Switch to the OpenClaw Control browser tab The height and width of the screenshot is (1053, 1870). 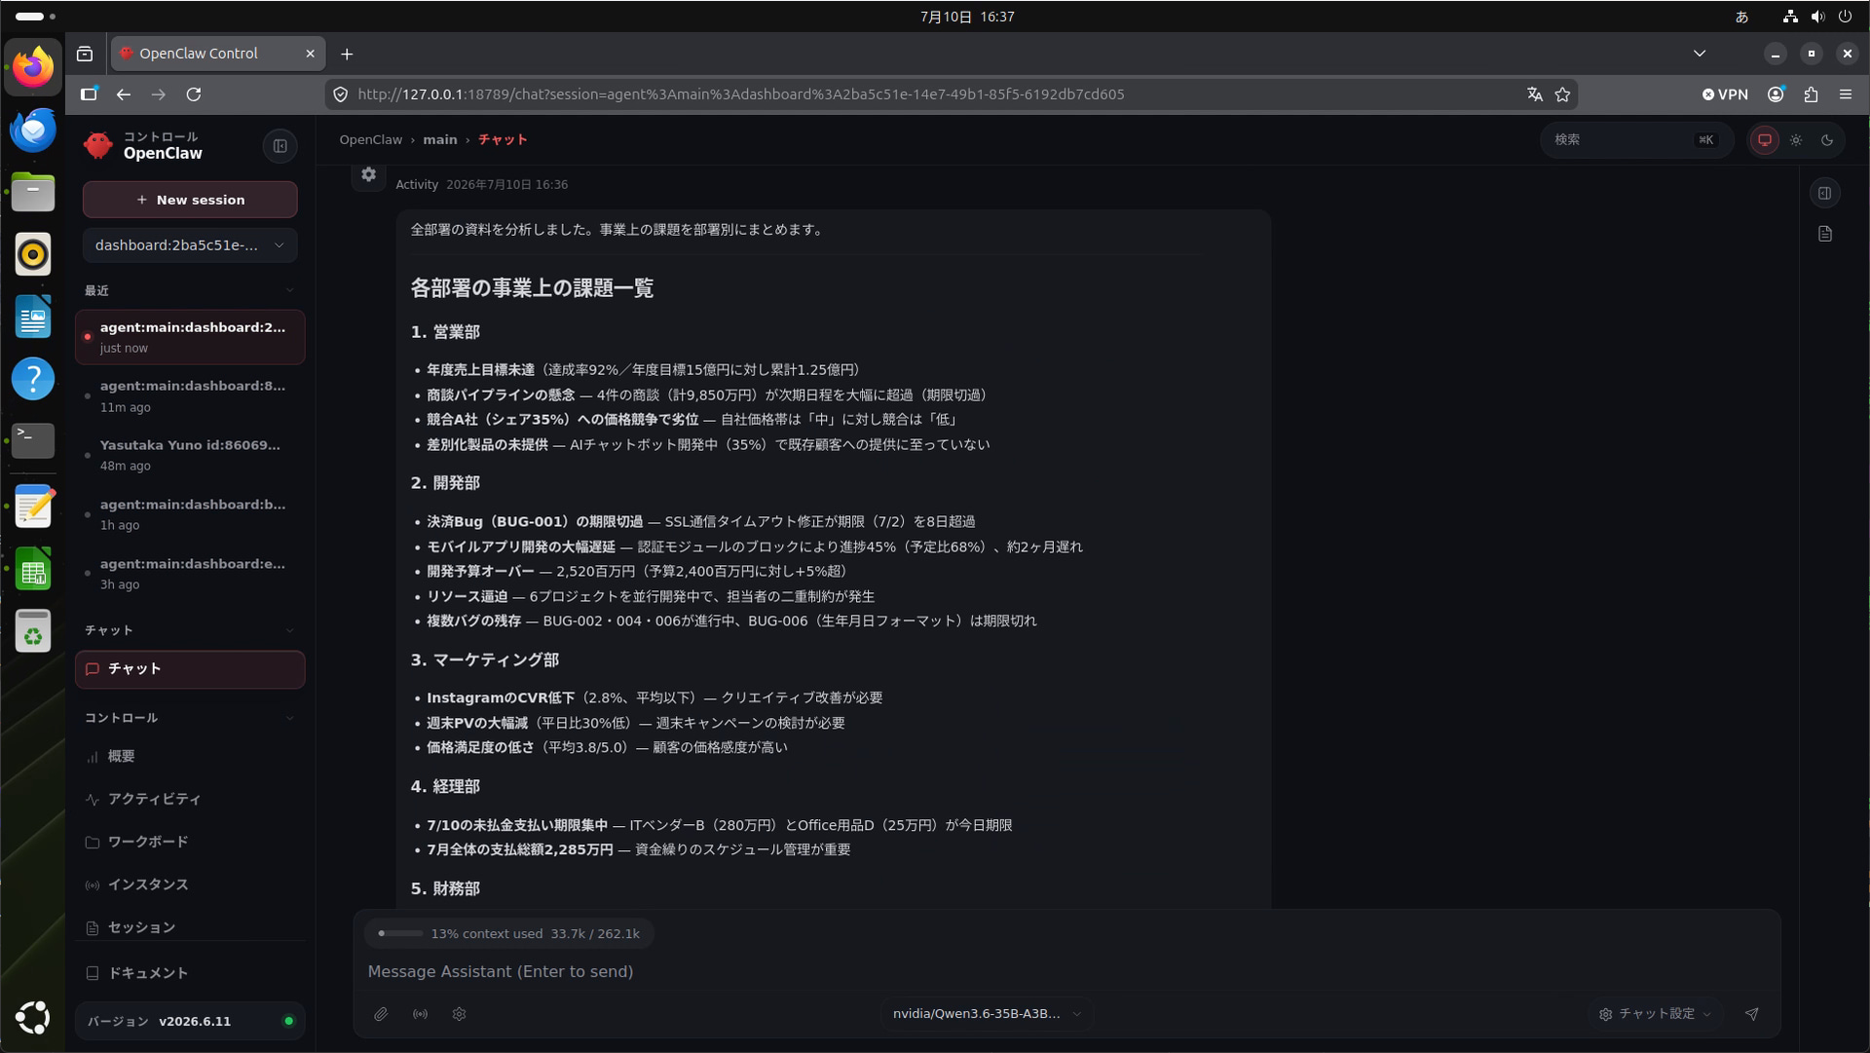tap(216, 54)
